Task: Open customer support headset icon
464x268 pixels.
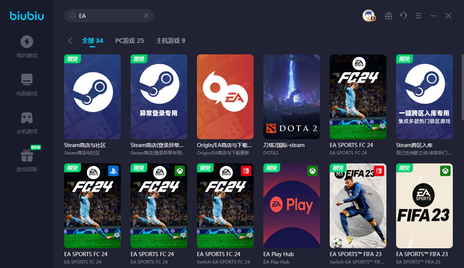Action: point(403,16)
